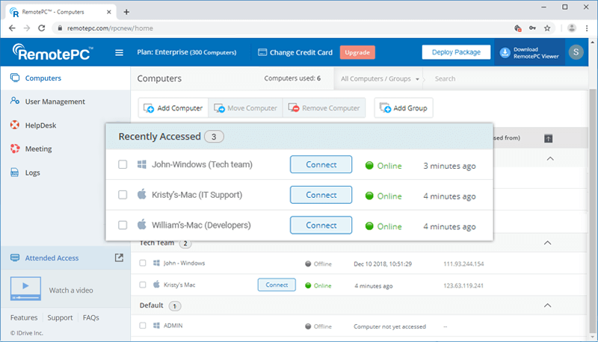Click the Windows icon beside ADMIN

[156, 326]
